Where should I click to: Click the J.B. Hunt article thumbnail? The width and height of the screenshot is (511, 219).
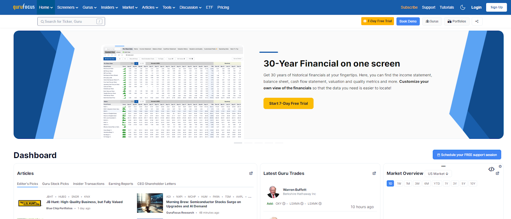(x=30, y=203)
